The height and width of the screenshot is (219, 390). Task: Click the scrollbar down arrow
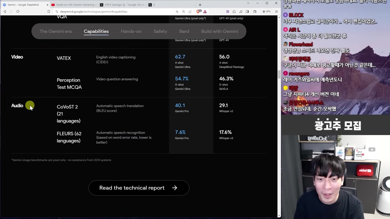pyautogui.click(x=279, y=216)
